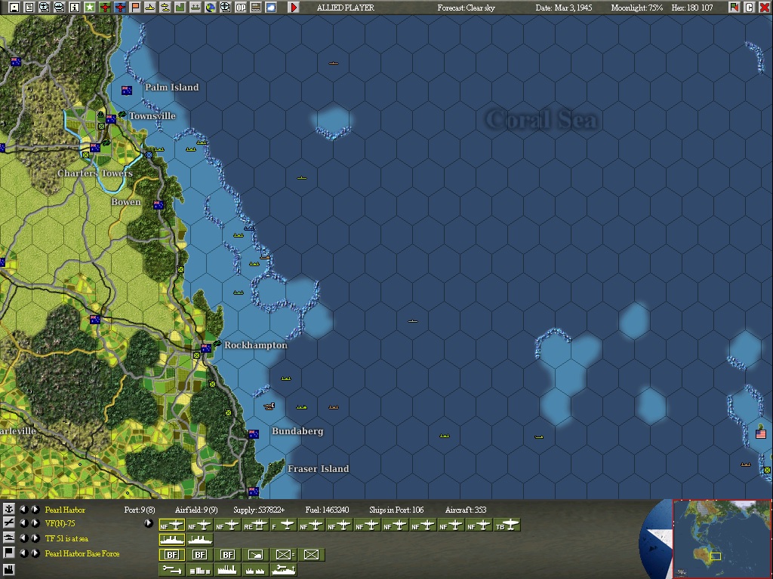Go to next air unit after VF(N)-75
The image size is (773, 579).
coord(35,523)
